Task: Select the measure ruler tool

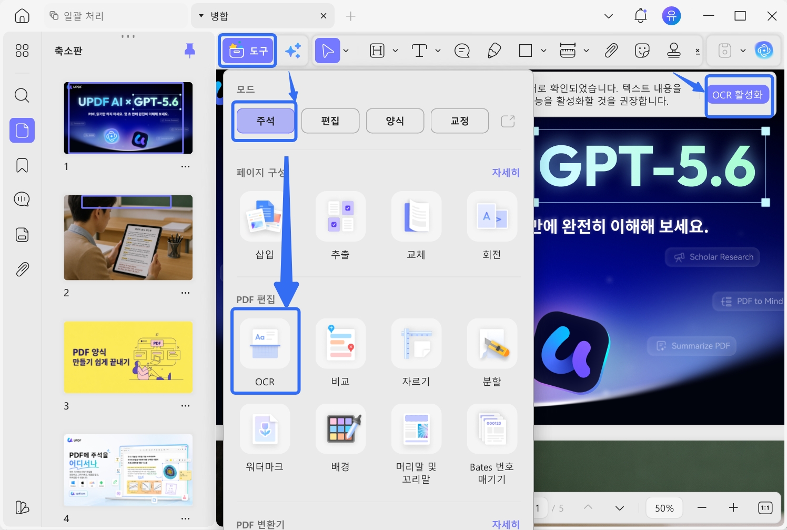Action: pos(568,51)
